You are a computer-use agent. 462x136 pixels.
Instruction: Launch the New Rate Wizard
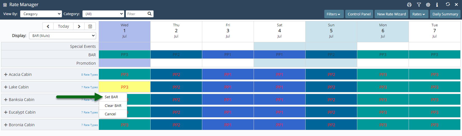[391, 14]
